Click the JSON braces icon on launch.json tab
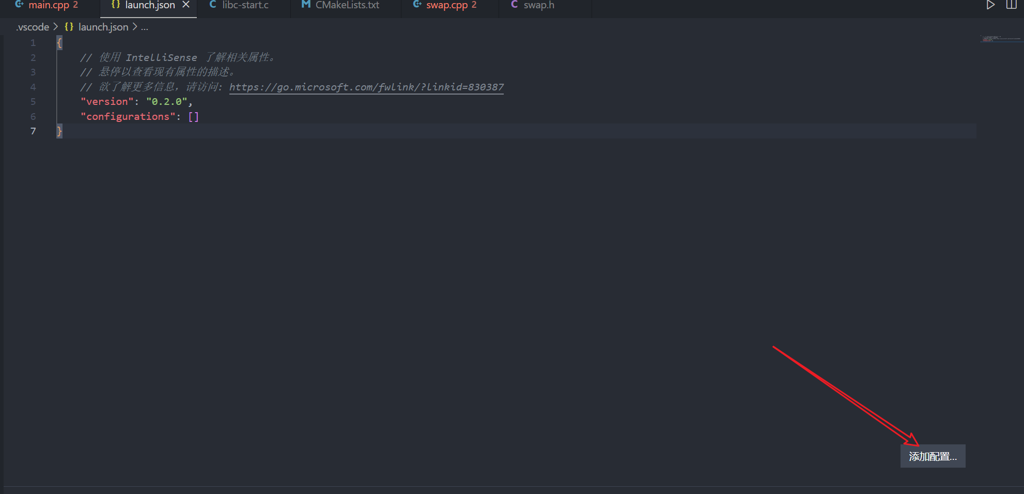The width and height of the screenshot is (1024, 494). coord(115,5)
